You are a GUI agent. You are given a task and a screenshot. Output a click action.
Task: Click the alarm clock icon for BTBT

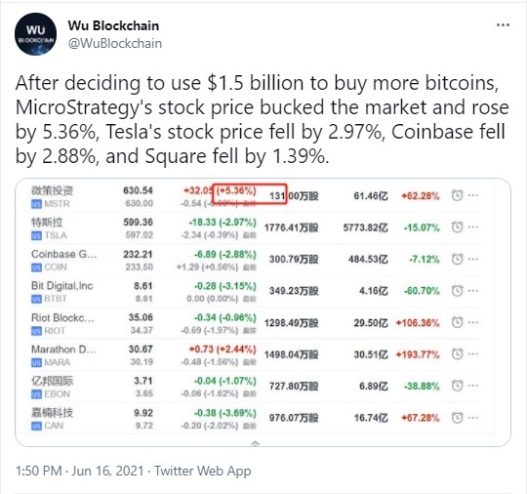click(x=457, y=291)
